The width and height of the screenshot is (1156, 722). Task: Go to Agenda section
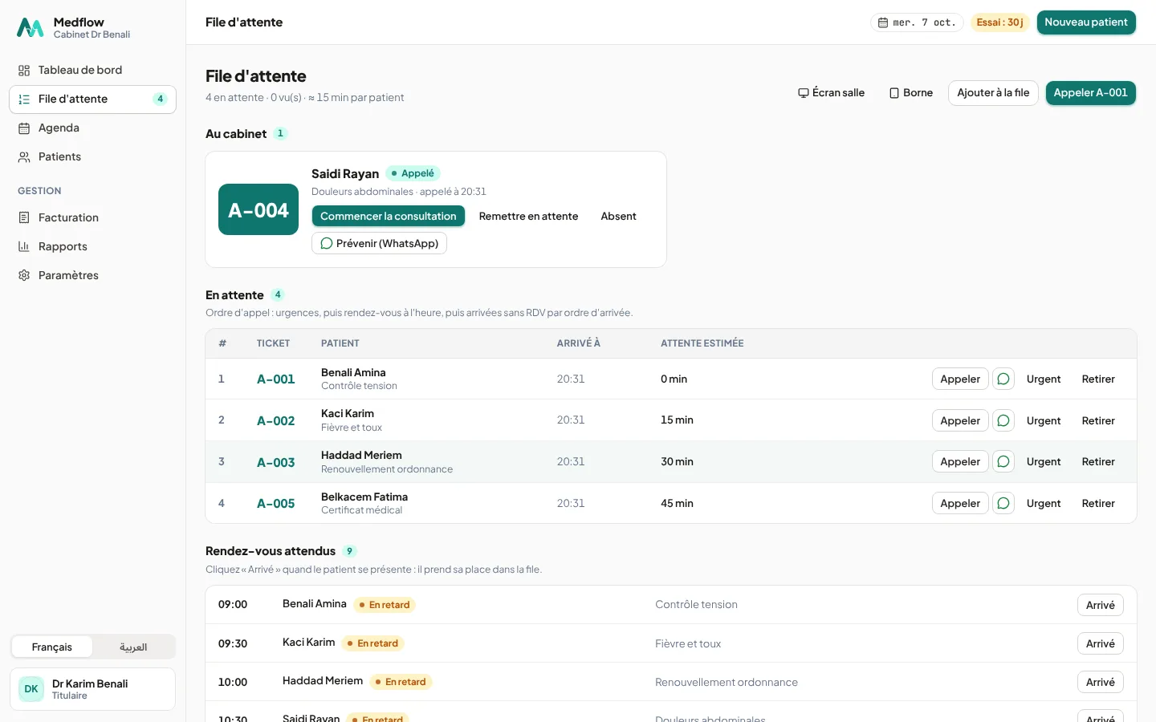pyautogui.click(x=92, y=128)
